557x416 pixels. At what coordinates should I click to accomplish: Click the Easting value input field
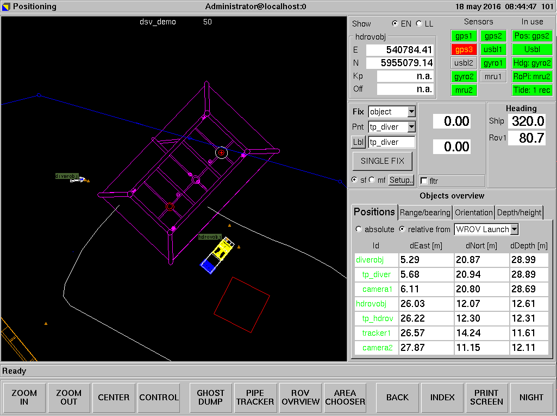click(x=400, y=49)
